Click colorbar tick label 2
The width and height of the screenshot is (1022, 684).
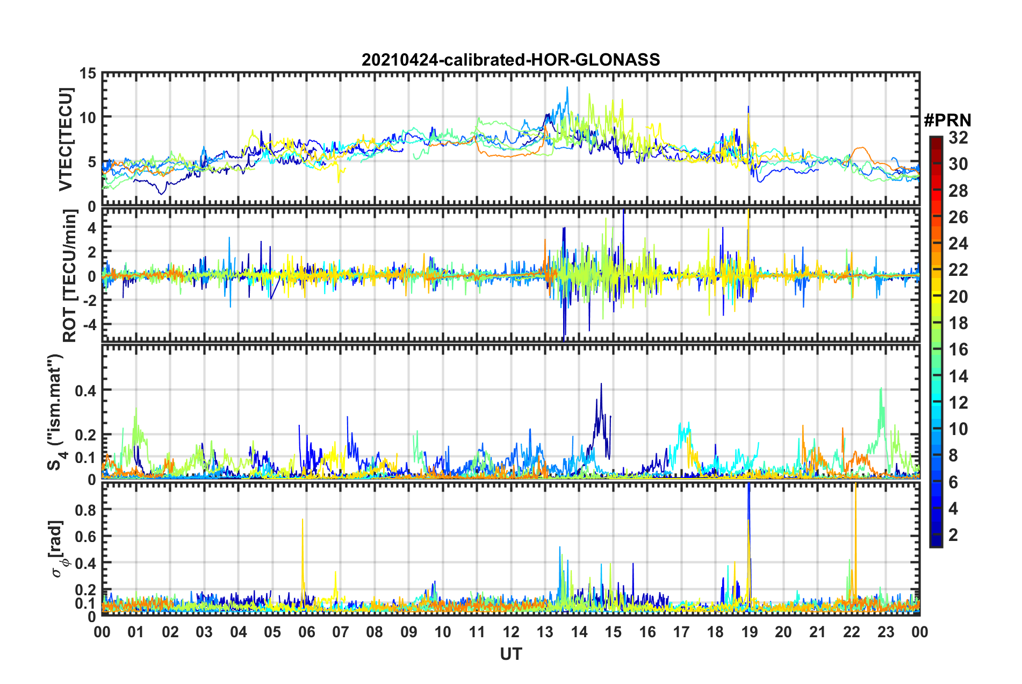tap(953, 535)
